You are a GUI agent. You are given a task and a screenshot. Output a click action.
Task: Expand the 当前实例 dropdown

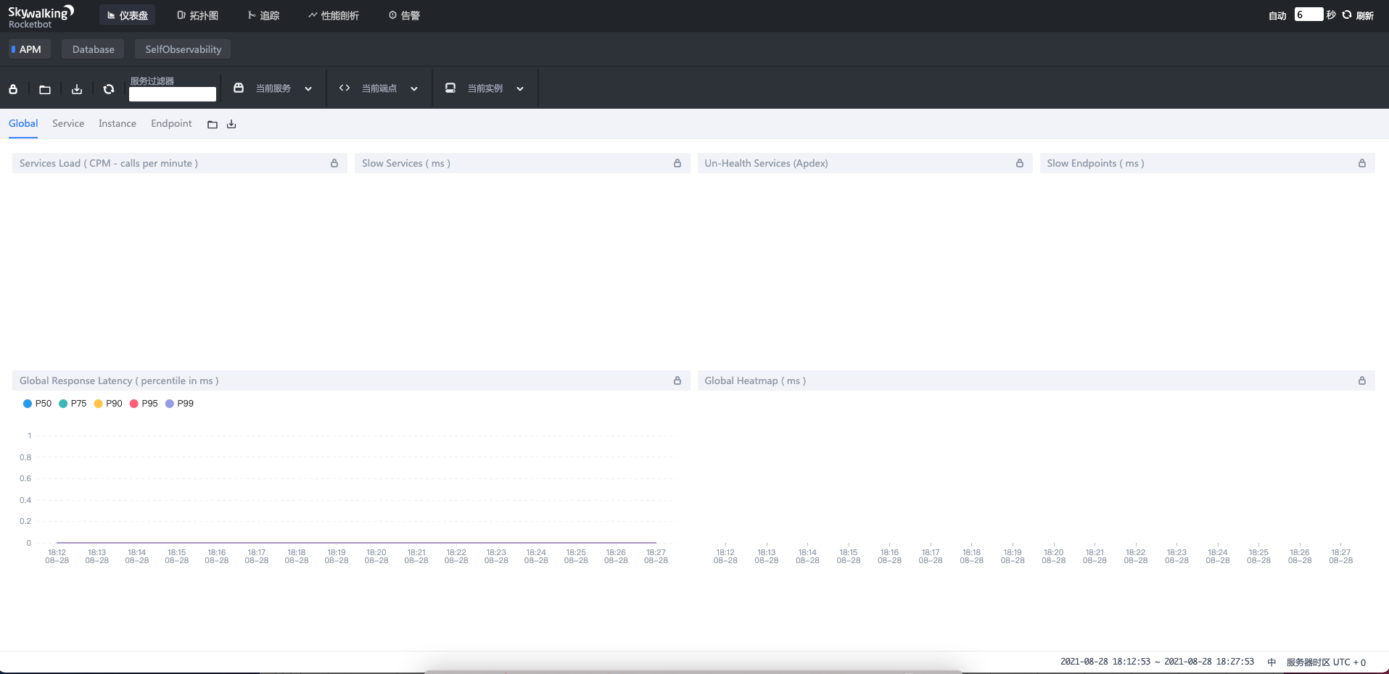pos(485,88)
